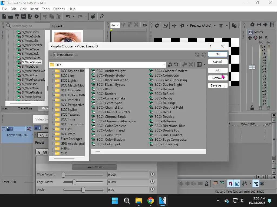Click the Remove button in Plug-In Chooser
This screenshot has width=277, height=207.
[218, 78]
